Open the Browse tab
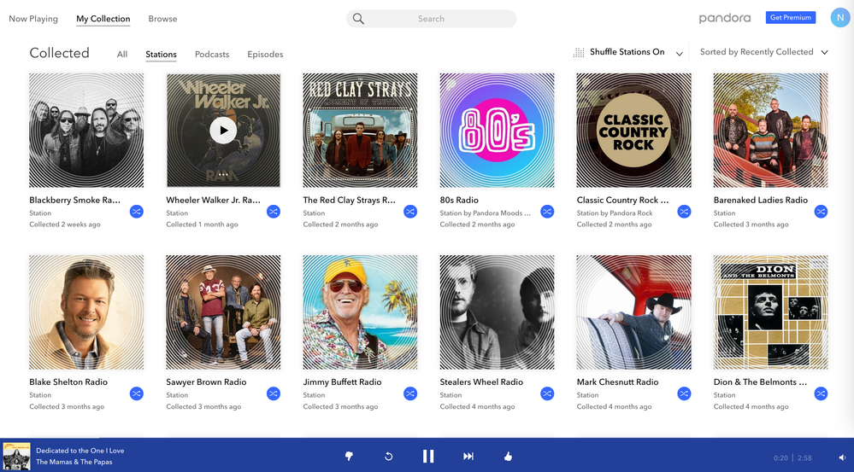The image size is (854, 472). pyautogui.click(x=162, y=19)
